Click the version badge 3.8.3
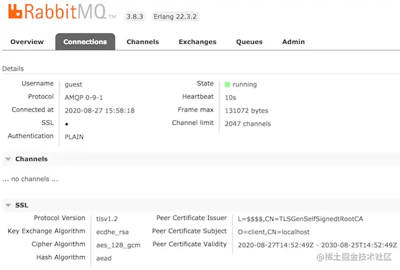The height and width of the screenshot is (270, 400). [135, 17]
